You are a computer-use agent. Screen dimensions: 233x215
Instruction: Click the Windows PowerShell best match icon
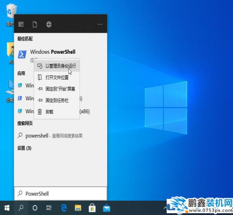pyautogui.click(x=22, y=54)
